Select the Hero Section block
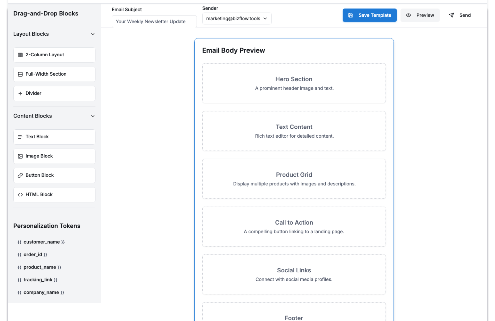Image resolution: width=495 pixels, height=321 pixels. click(x=294, y=83)
